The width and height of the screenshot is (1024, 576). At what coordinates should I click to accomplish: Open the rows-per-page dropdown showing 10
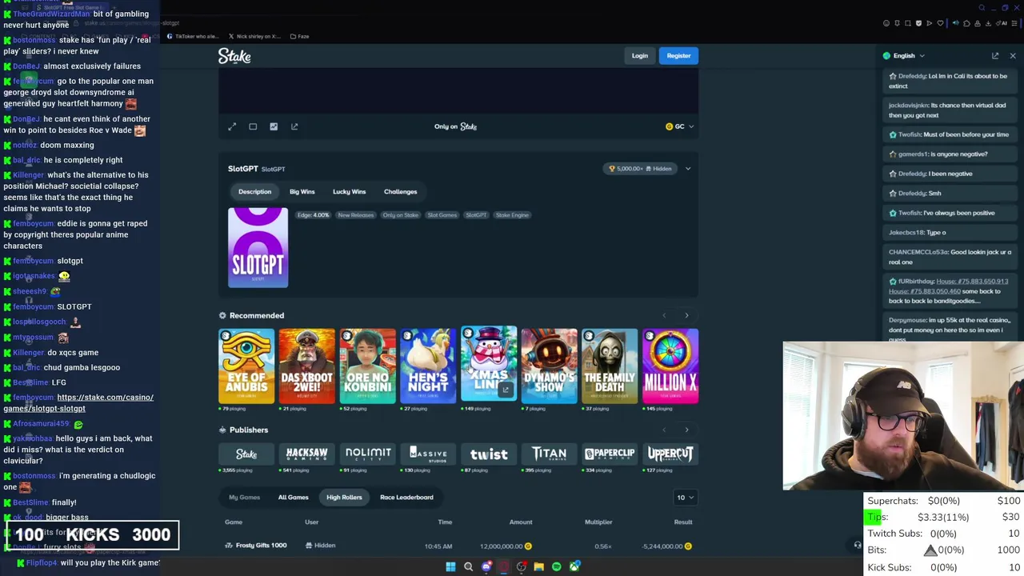click(686, 498)
